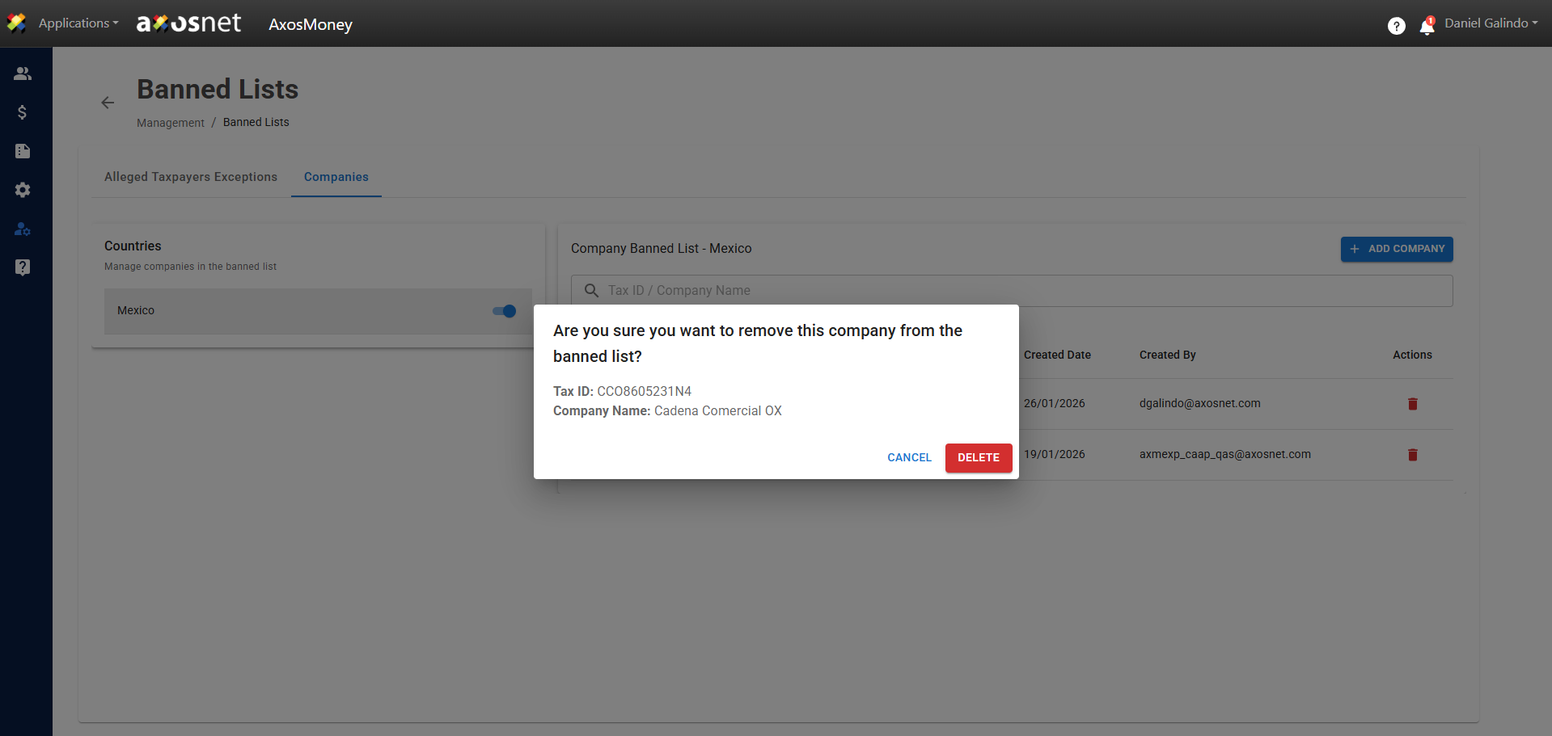
Task: Click the documents icon in sidebar
Action: (23, 151)
